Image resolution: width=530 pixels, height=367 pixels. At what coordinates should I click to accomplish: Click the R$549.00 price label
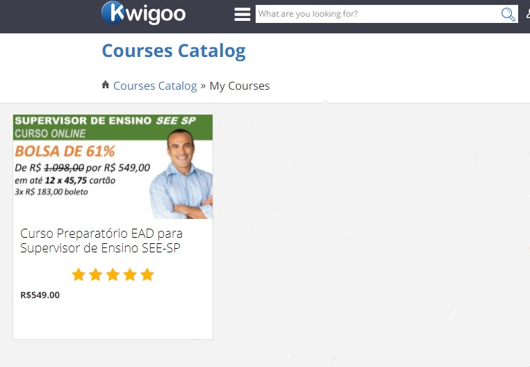click(40, 295)
